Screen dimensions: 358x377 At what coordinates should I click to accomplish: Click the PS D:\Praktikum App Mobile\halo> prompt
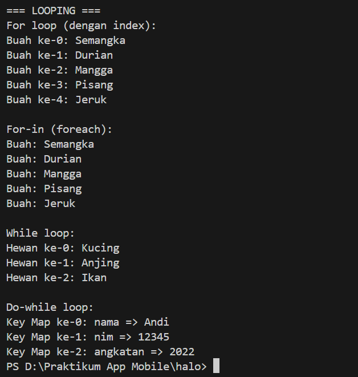[107, 366]
